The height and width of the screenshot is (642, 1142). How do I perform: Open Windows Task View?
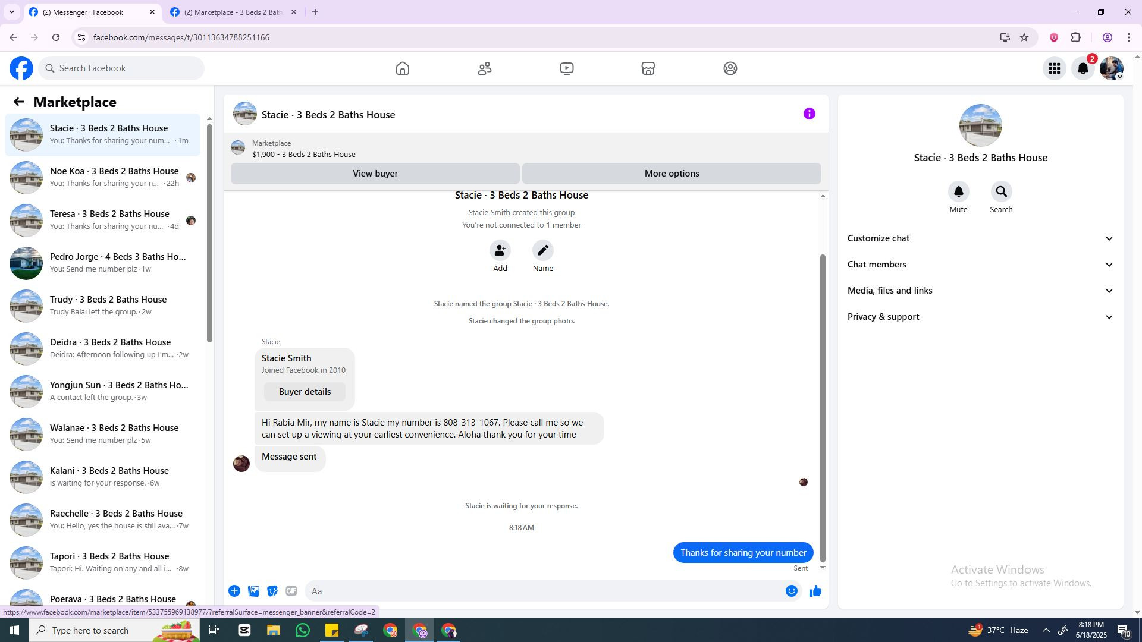(214, 630)
